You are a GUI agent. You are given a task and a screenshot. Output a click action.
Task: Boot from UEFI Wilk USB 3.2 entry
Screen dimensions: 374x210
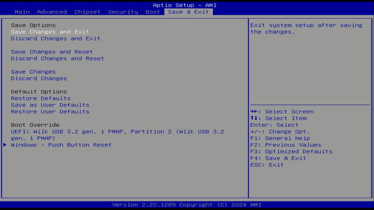117,132
